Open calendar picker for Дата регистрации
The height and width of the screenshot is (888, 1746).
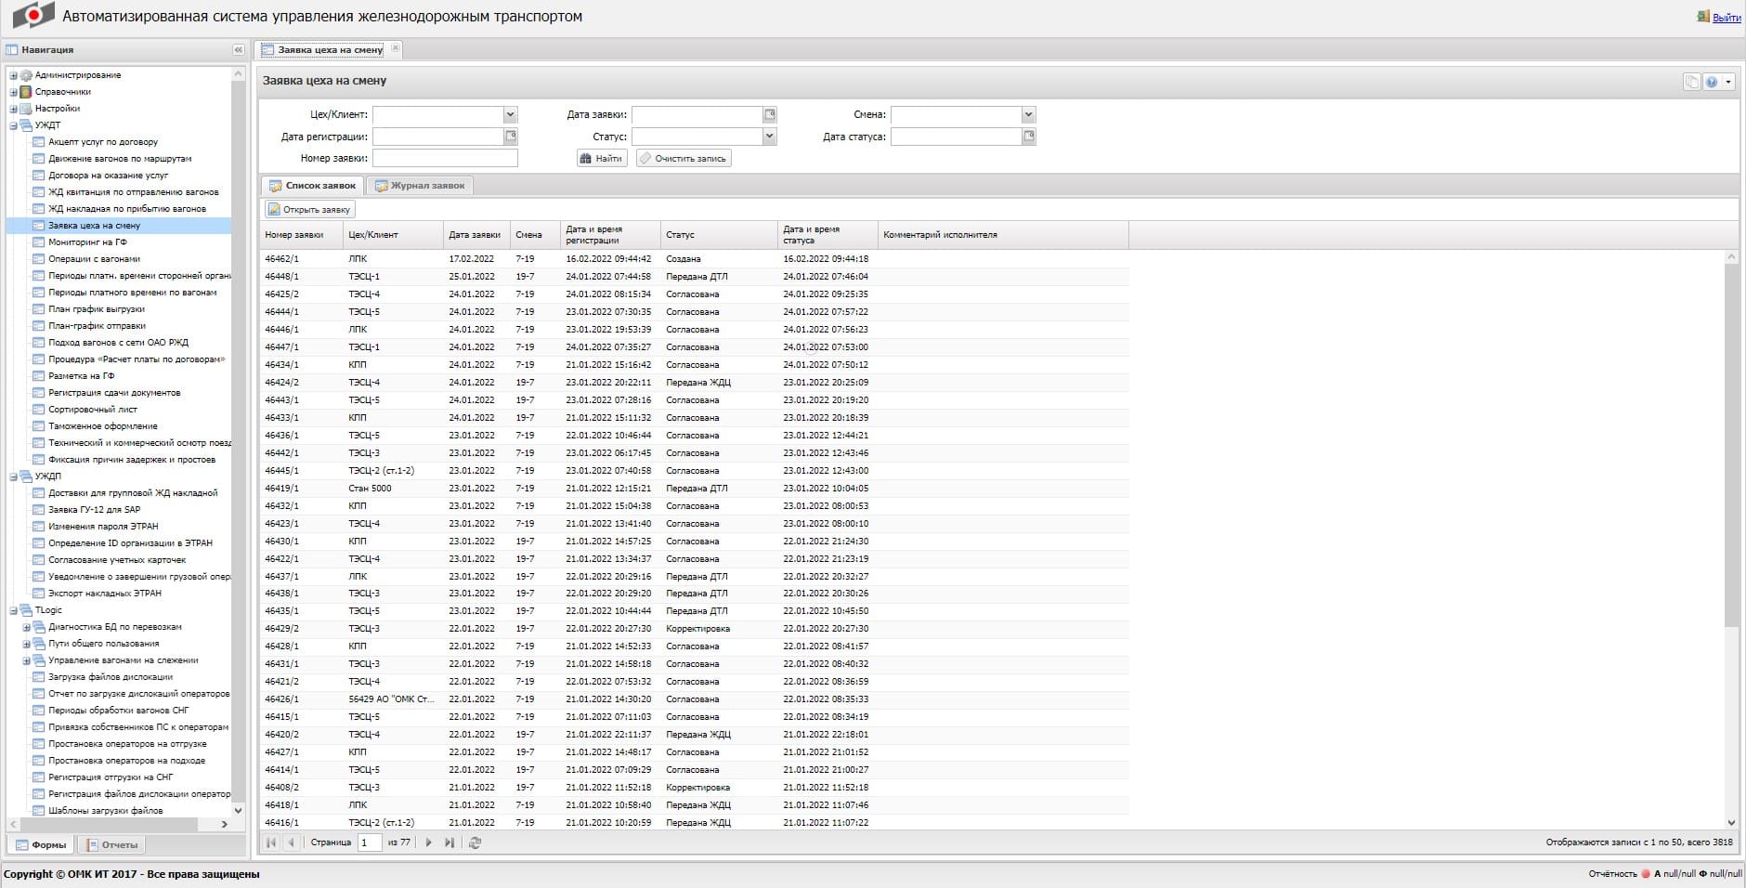(511, 137)
